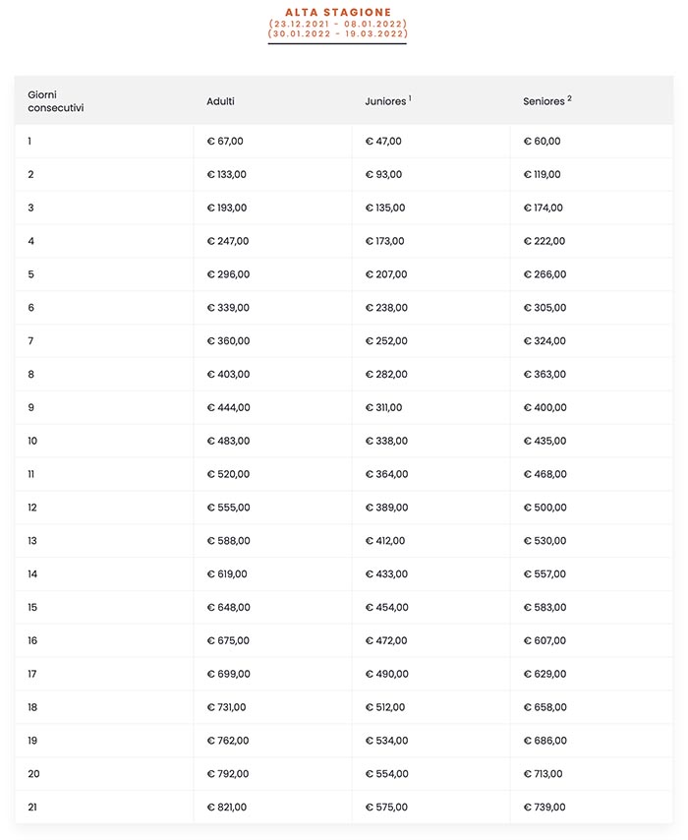Click the 10 consecutive days row label
This screenshot has height=840, width=688.
[x=32, y=441]
